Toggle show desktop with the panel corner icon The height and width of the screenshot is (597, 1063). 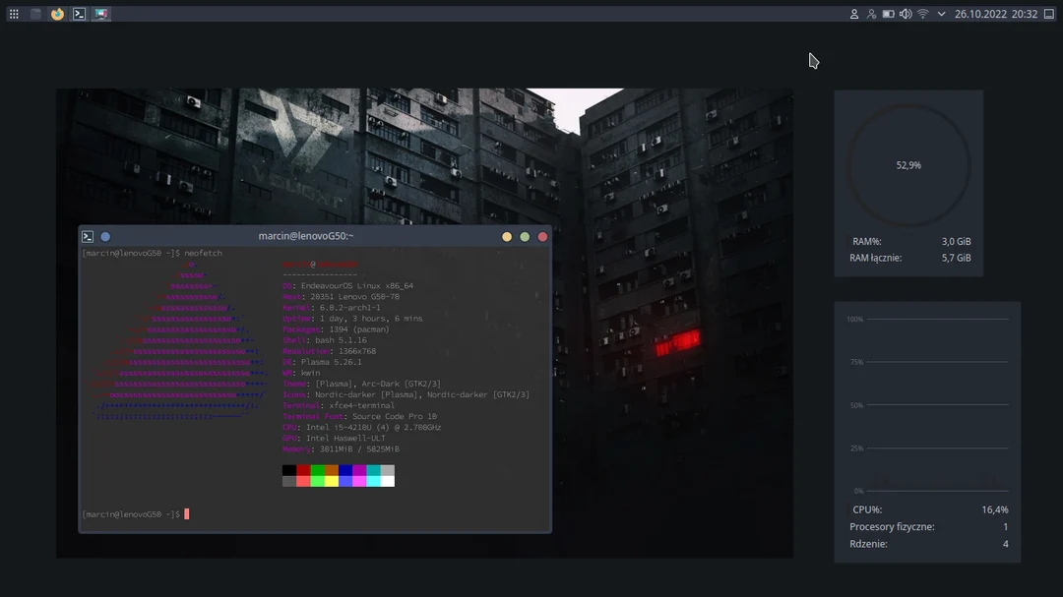1049,14
